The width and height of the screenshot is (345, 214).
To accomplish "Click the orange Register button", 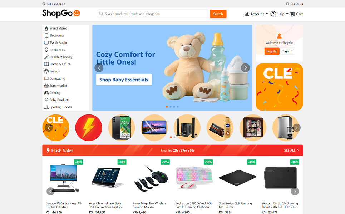I will point(272,51).
